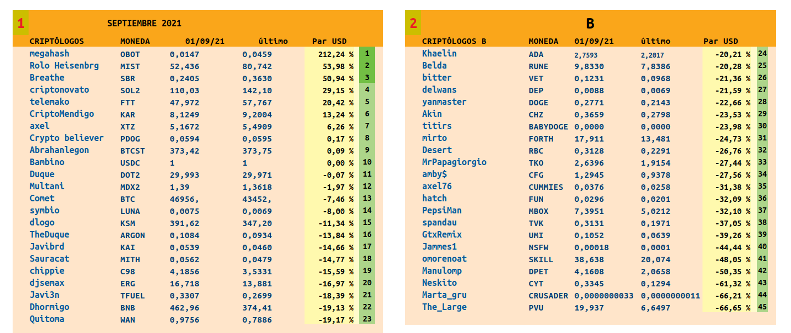Click the rank 45 cell

[762, 307]
